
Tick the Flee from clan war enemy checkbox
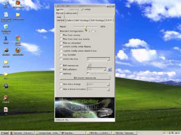(61, 39)
